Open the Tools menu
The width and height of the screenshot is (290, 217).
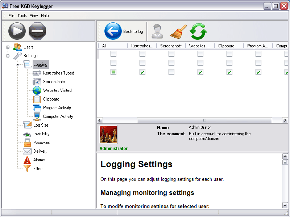click(x=22, y=16)
